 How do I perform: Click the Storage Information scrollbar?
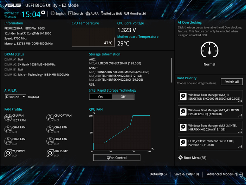pos(172,70)
